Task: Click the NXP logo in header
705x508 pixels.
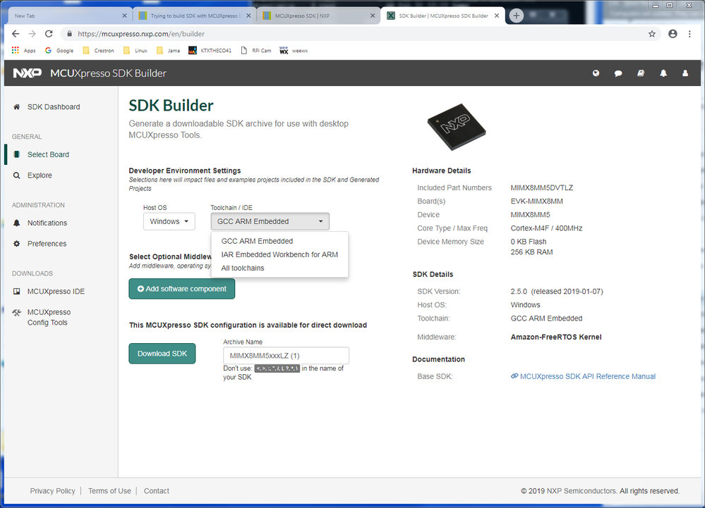Action: (27, 73)
